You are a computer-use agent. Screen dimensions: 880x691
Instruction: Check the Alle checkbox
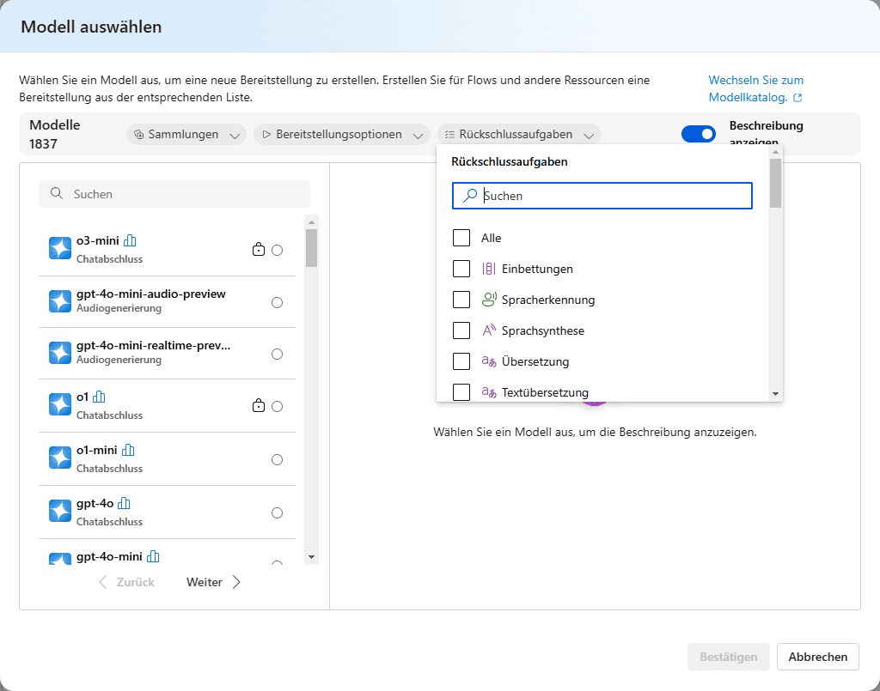click(x=461, y=238)
